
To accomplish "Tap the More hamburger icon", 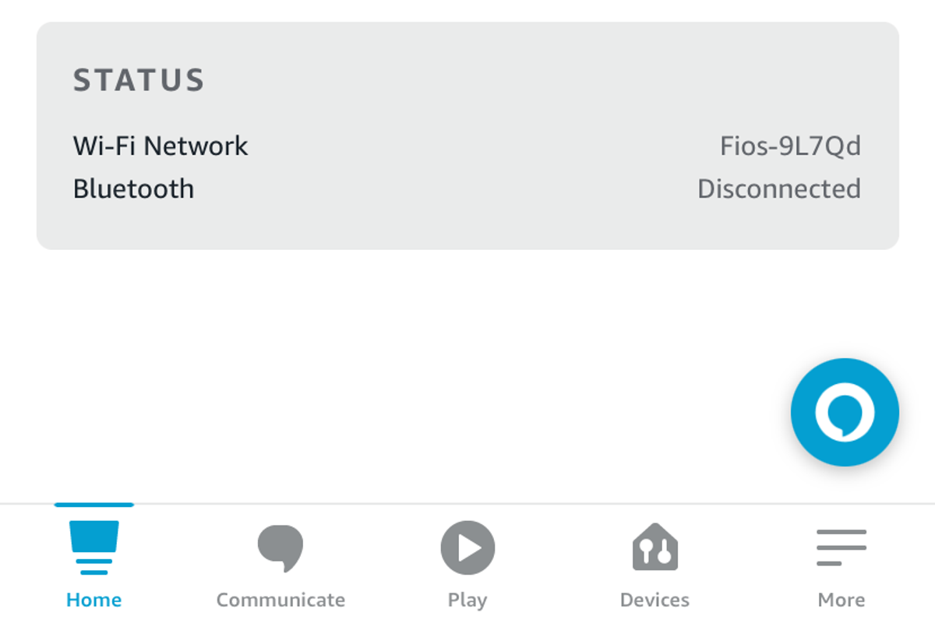I will point(841,547).
